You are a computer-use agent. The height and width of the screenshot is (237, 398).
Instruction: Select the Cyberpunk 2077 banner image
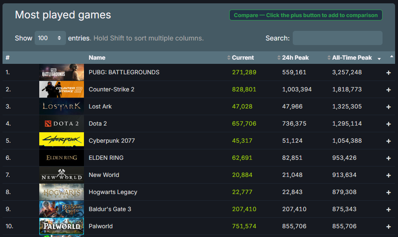(x=61, y=141)
